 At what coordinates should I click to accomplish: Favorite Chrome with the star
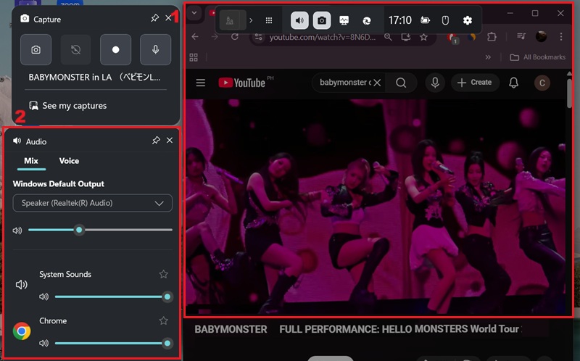(164, 320)
